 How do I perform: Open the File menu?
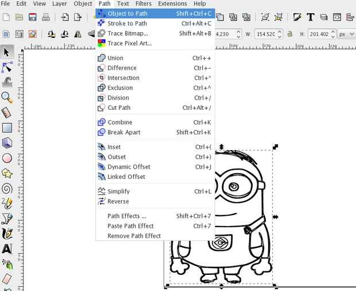point(5,3)
